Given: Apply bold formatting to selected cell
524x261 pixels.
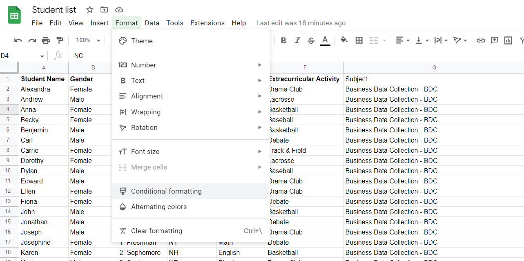Looking at the screenshot, I should (283, 40).
